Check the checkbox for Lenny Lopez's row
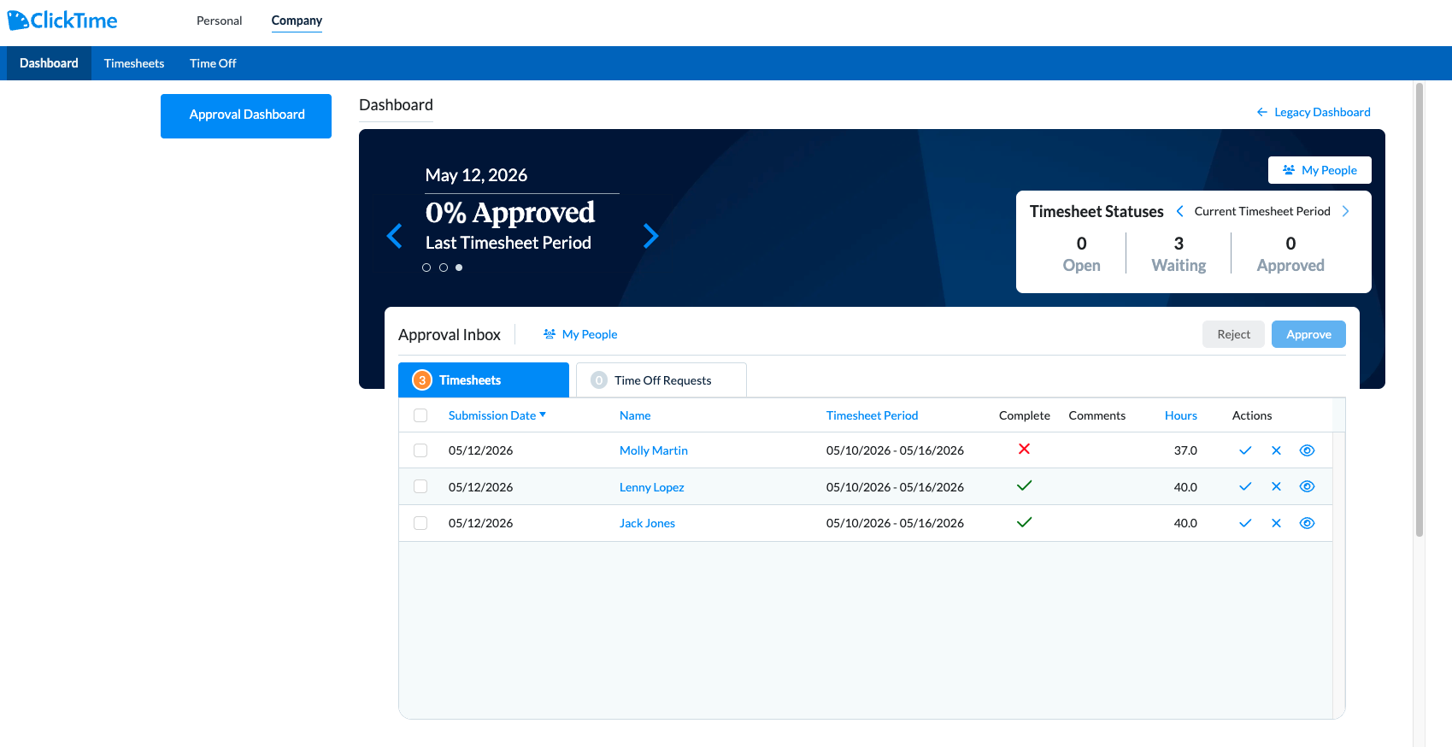The width and height of the screenshot is (1452, 747). click(420, 486)
